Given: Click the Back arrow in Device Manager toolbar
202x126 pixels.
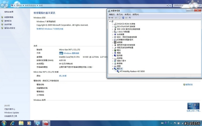Looking at the screenshot, I should (x=110, y=18).
